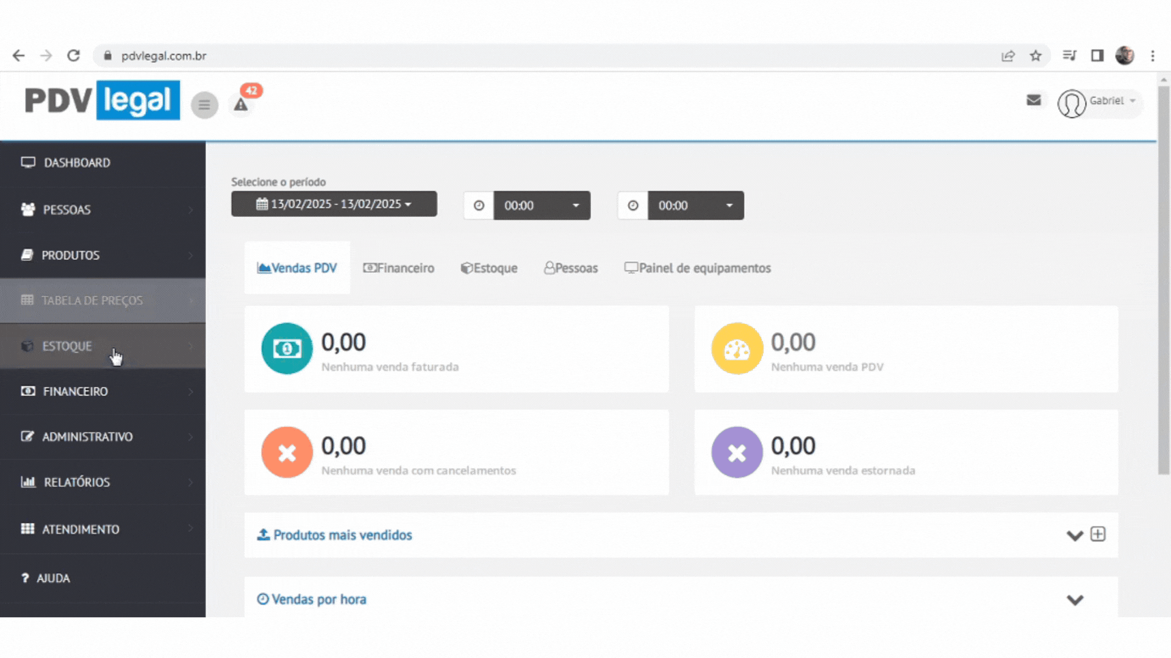Bookmark page with browser star icon
The width and height of the screenshot is (1171, 658).
tap(1036, 56)
